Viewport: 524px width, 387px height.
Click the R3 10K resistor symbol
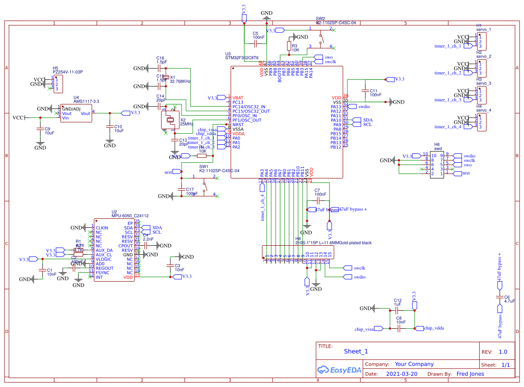289,46
